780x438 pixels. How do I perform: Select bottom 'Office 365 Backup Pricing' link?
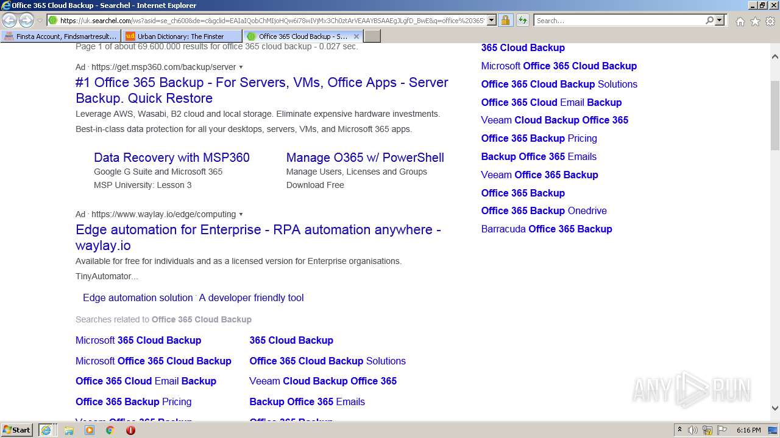pyautogui.click(x=133, y=401)
